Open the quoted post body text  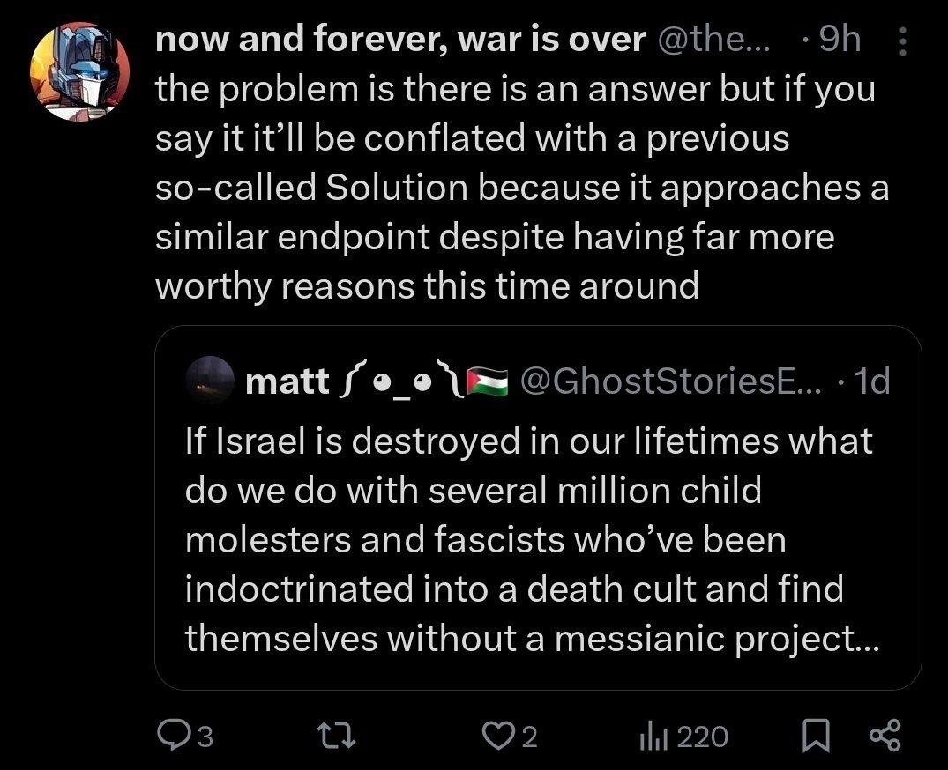tap(529, 538)
